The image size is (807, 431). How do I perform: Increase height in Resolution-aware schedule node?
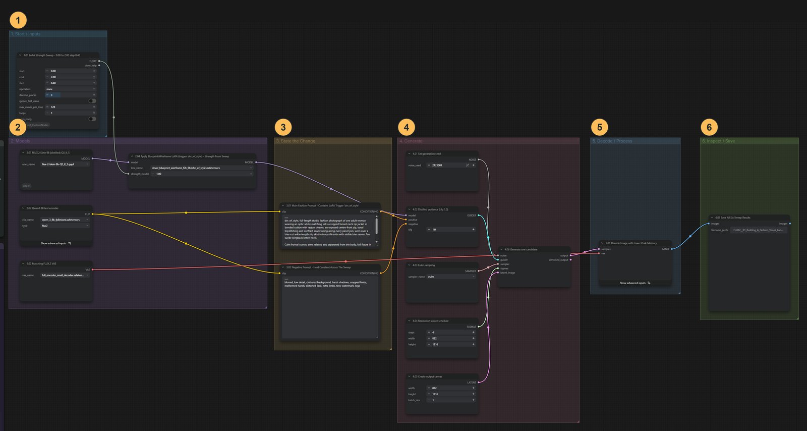pyautogui.click(x=473, y=344)
